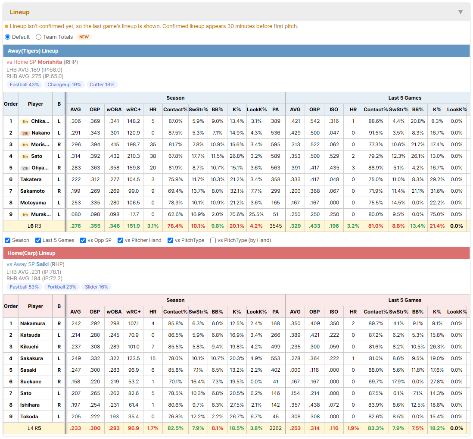Screen dimensions: 473x439
Task: Toggle the Season checkbox
Action: click(8, 240)
